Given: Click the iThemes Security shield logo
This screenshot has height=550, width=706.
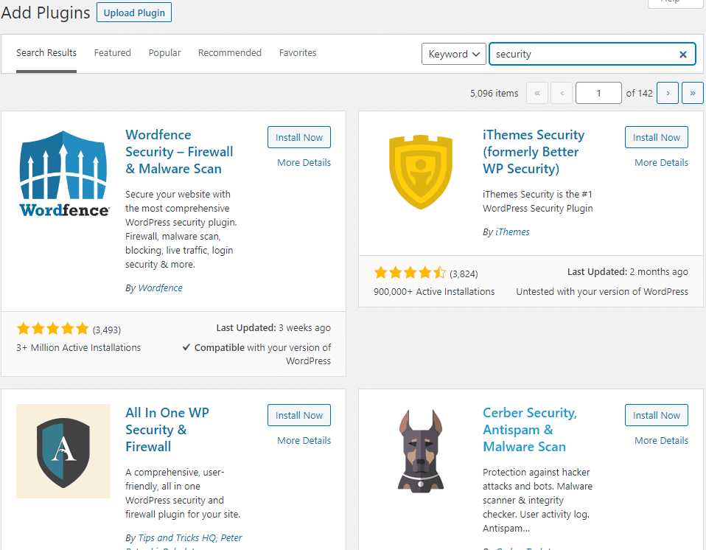Looking at the screenshot, I should tap(421, 172).
